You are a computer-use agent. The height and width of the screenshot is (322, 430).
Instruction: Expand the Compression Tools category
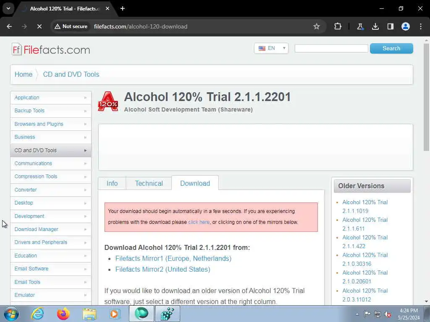click(51, 177)
